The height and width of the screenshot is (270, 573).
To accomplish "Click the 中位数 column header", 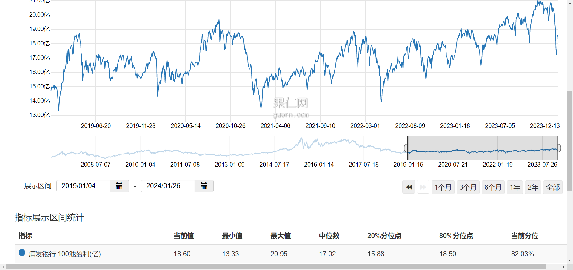I will [x=329, y=236].
